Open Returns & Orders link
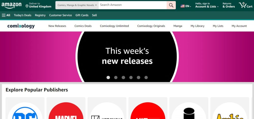This screenshot has height=119, width=254. tap(229, 5)
